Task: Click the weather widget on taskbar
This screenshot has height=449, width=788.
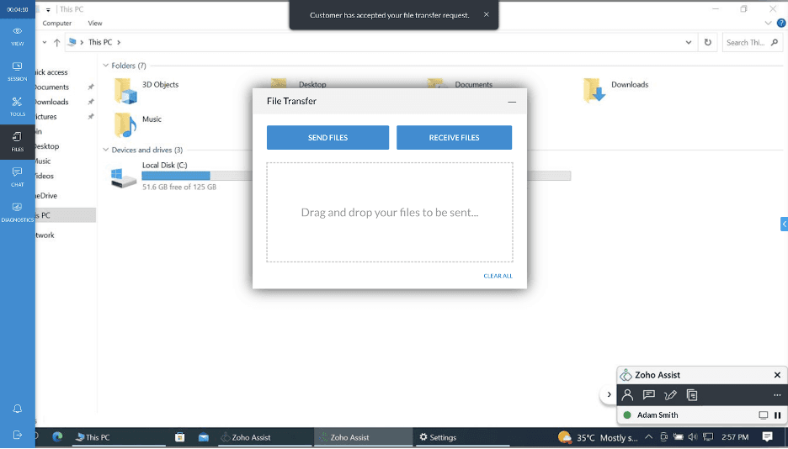Action: click(598, 437)
